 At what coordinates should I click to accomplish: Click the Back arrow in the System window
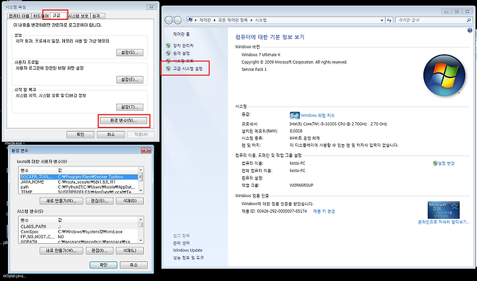168,20
